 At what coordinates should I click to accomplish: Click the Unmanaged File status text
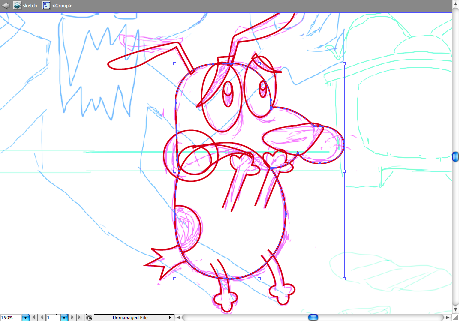coord(130,317)
